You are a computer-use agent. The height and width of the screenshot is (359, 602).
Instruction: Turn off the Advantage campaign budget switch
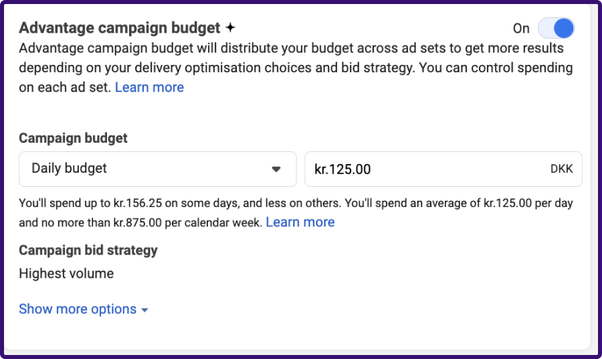coord(556,28)
